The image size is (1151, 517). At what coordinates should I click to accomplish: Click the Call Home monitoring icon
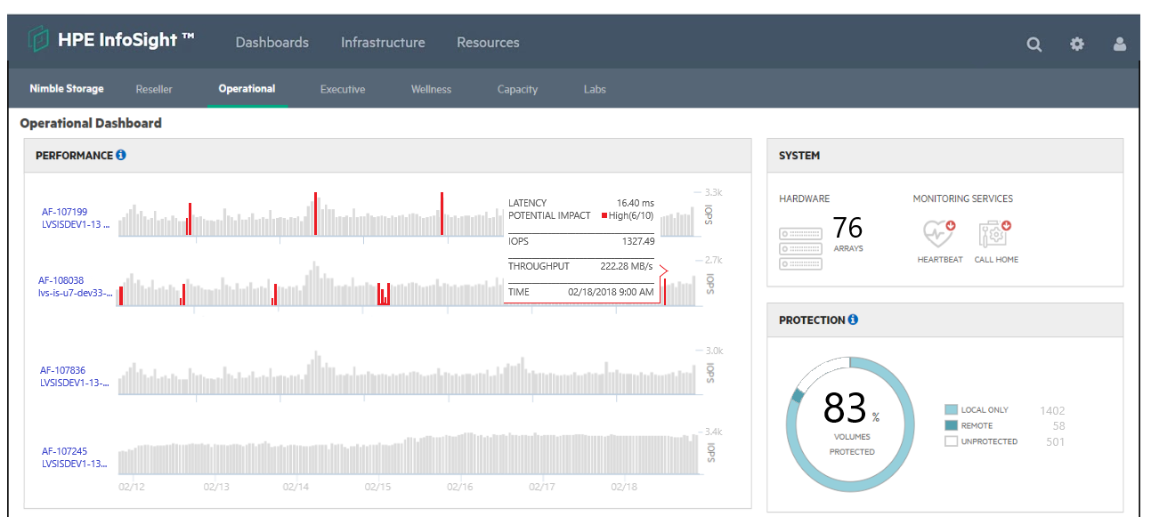tap(995, 233)
